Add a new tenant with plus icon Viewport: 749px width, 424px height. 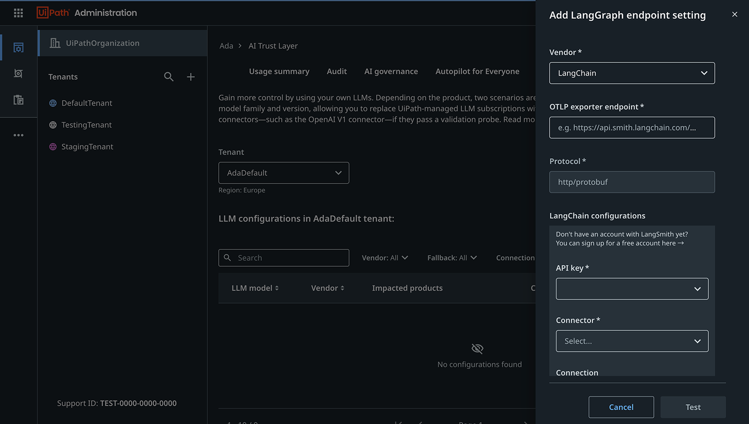tap(190, 77)
